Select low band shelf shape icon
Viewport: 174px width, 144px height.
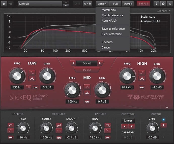[x=32, y=73]
